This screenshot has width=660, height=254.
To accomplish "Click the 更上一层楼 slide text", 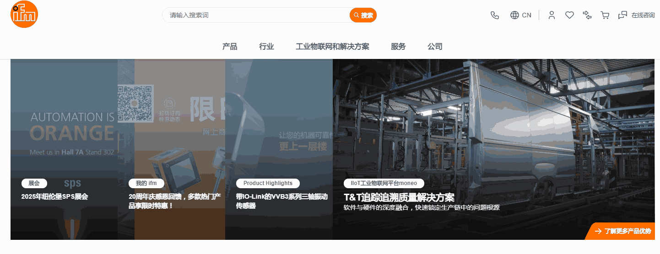I will [x=303, y=147].
